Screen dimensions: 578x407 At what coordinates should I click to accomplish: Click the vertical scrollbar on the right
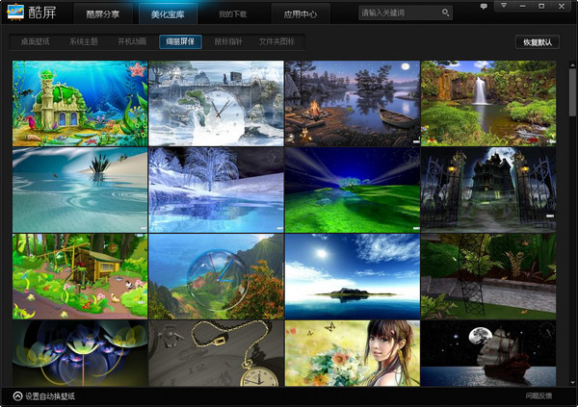point(570,96)
